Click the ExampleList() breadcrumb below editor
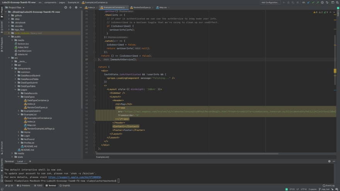Screen dimensions: 340x191 tap(102, 157)
